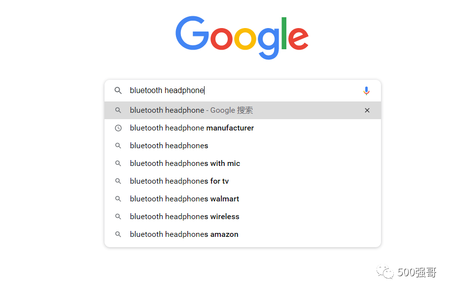Click inside the search text field
The width and height of the screenshot is (451, 292).
(271, 91)
